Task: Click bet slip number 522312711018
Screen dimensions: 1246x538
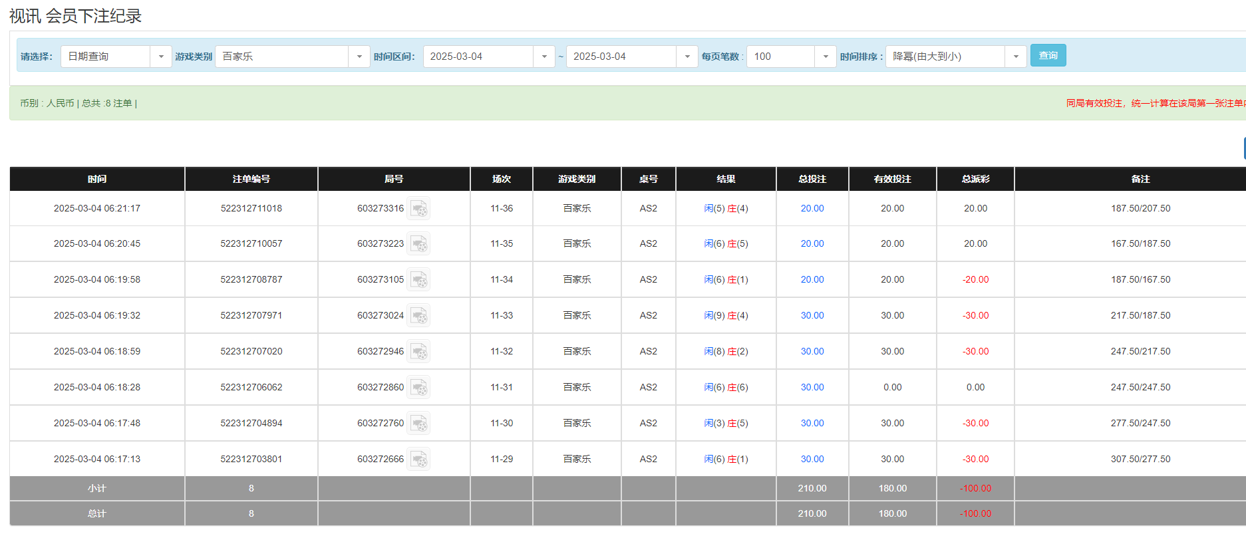Action: pyautogui.click(x=251, y=209)
